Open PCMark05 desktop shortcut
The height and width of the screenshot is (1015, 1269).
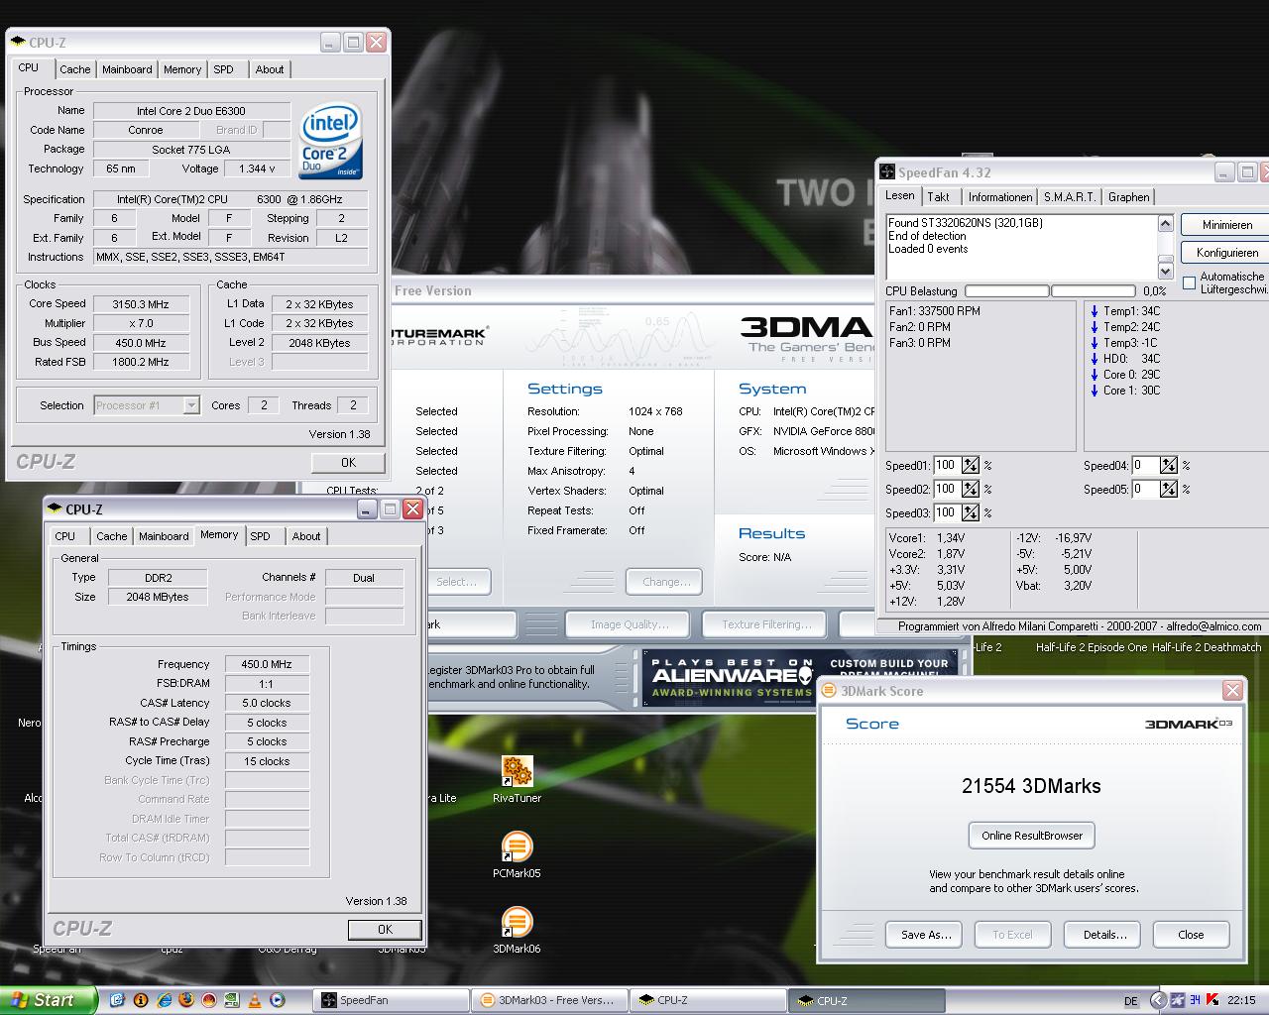click(517, 854)
